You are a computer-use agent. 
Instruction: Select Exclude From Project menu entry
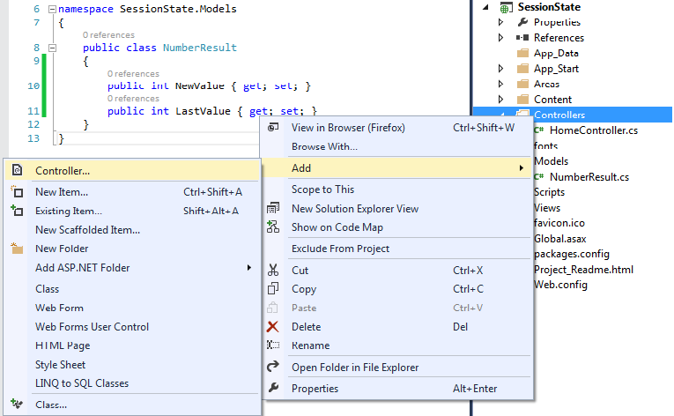click(340, 249)
